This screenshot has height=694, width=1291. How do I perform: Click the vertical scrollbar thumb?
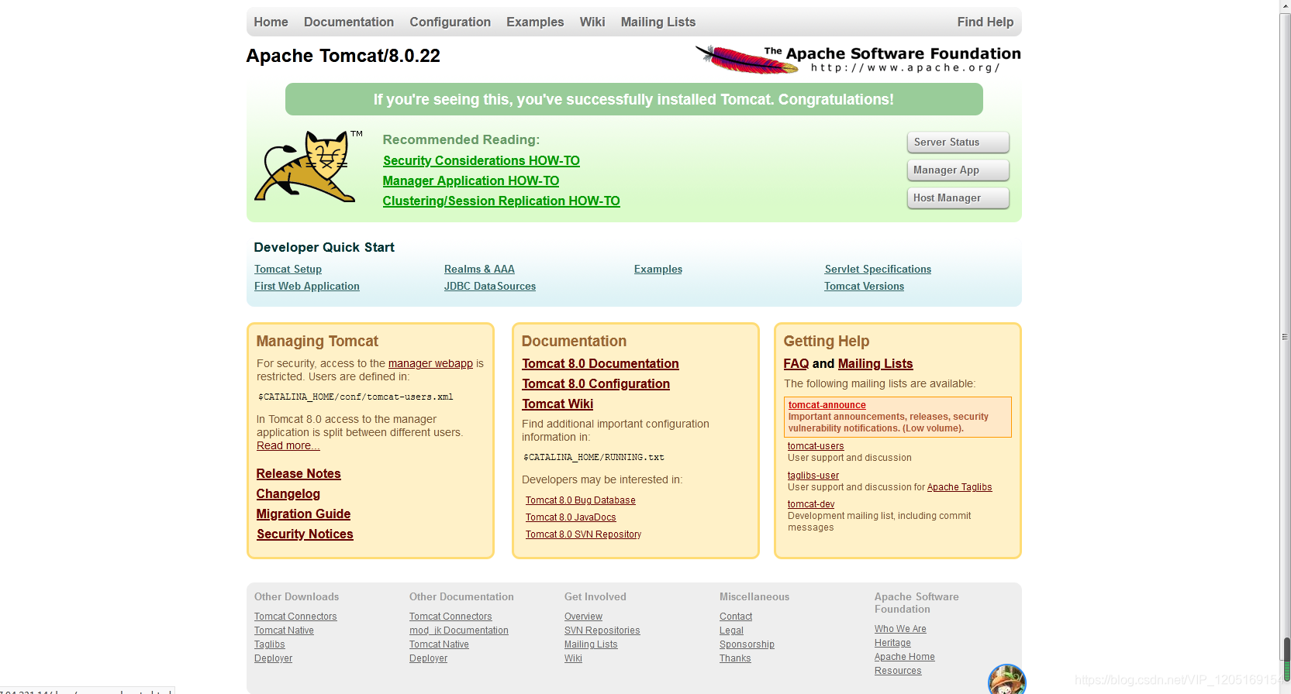tap(1286, 337)
